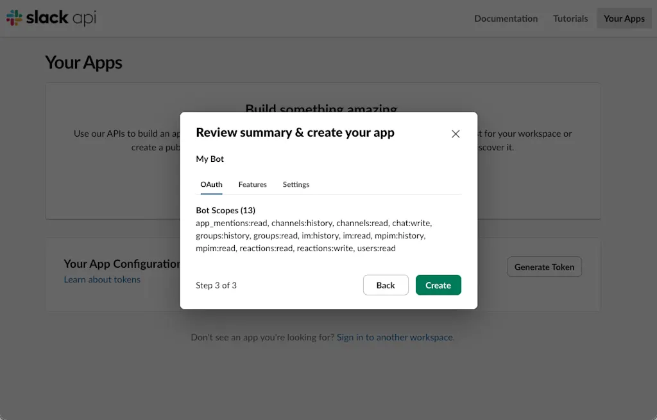Click the users:read scope text
The height and width of the screenshot is (420, 657).
tap(376, 249)
